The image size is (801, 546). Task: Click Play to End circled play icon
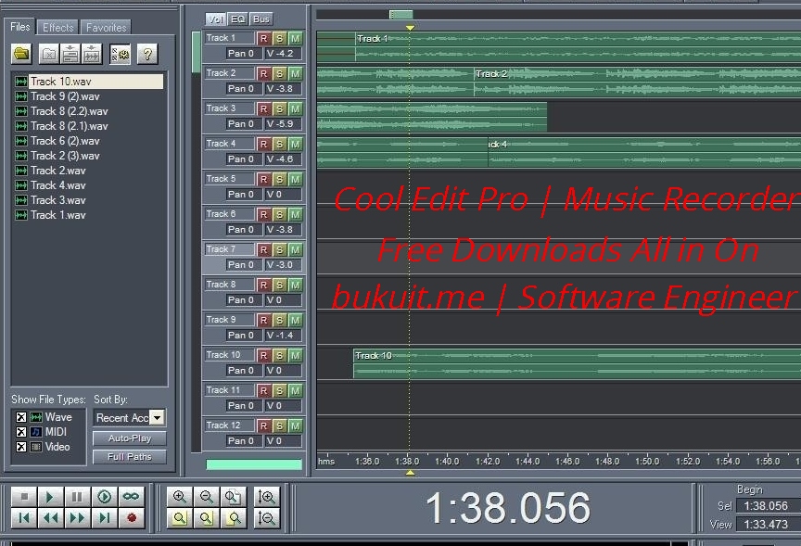(x=104, y=497)
